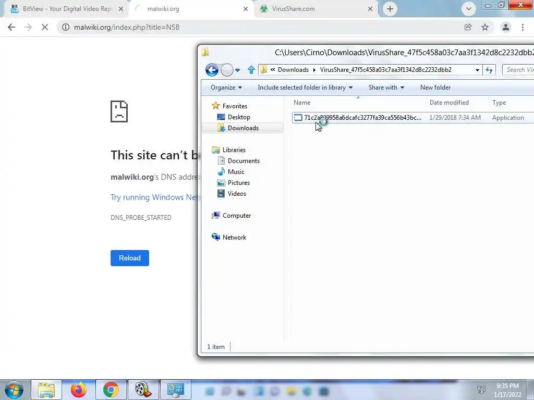Click the sad page error icon

click(119, 111)
